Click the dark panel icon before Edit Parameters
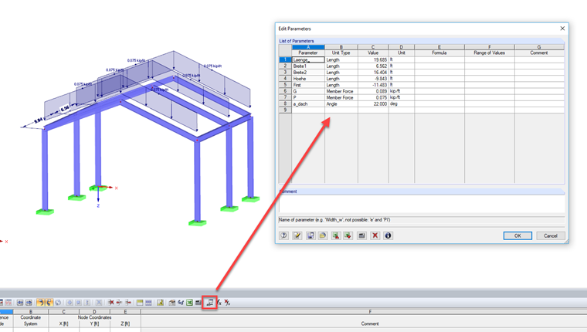The height and width of the screenshot is (332, 587). pyautogui.click(x=198, y=303)
